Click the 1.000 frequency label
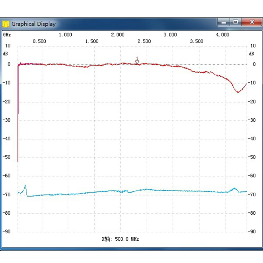 pos(65,35)
